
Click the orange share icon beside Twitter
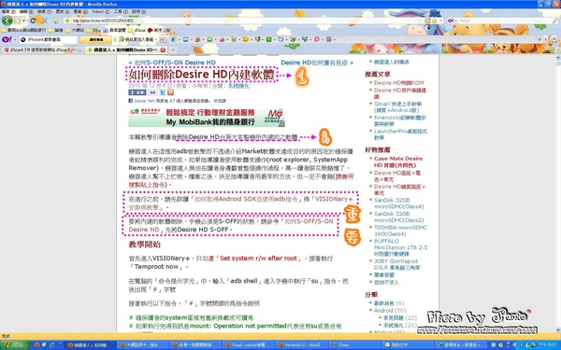tap(171, 92)
